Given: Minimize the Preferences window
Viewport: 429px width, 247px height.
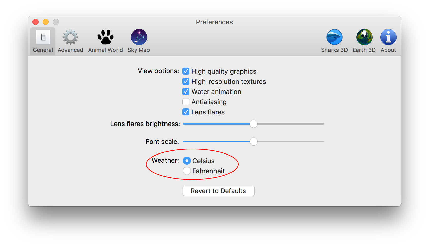Looking at the screenshot, I should pos(46,22).
